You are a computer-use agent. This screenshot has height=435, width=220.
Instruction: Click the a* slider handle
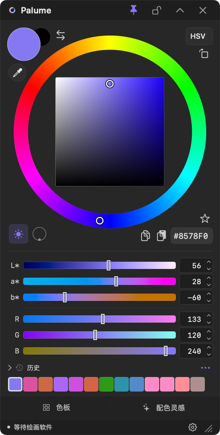116,281
